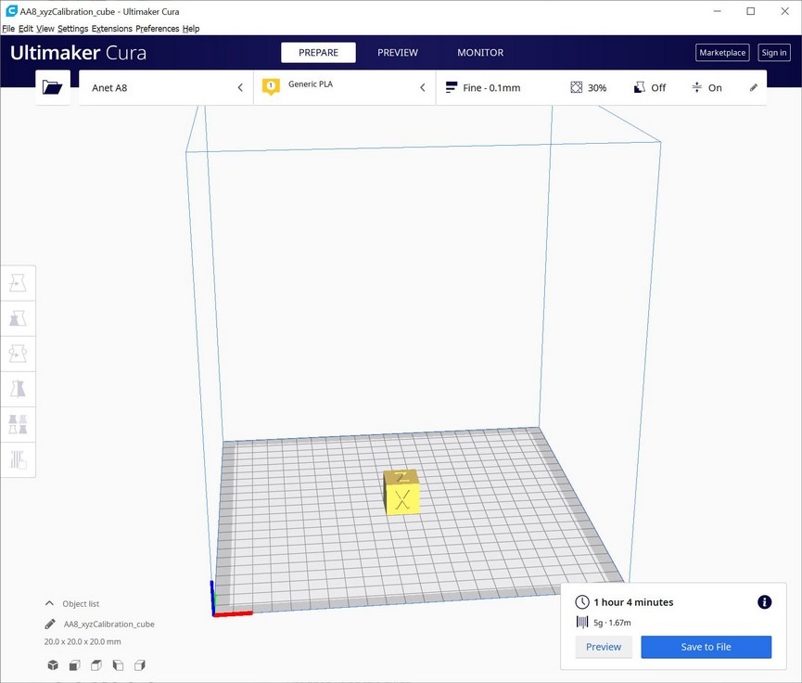Open the File menu
This screenshot has width=802, height=683.
tap(8, 29)
